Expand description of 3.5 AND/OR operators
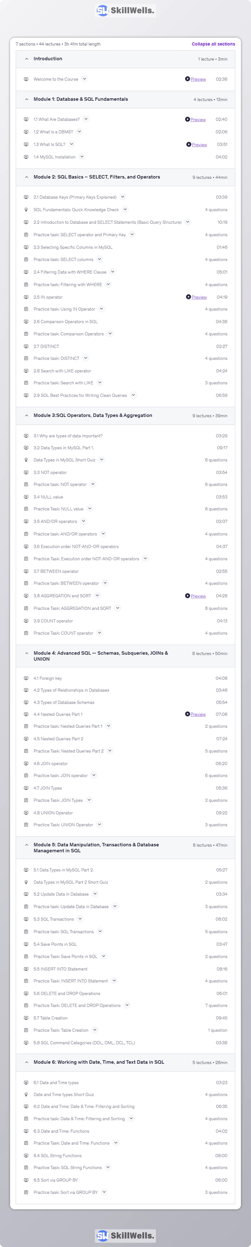The height and width of the screenshot is (1247, 251). [x=84, y=521]
